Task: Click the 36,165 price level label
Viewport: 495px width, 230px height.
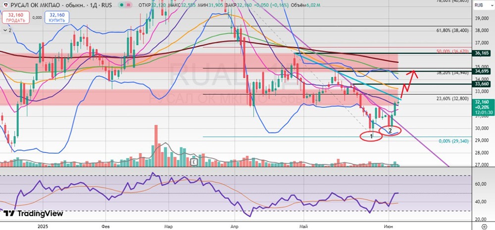Action: pyautogui.click(x=482, y=53)
